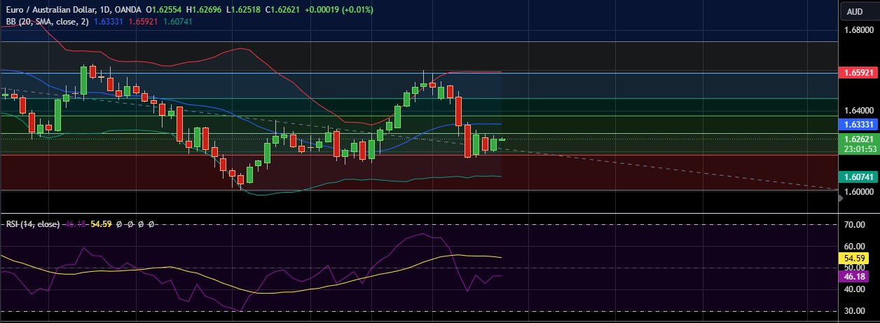Click the teal 1.60741 lower band price label
Image resolution: width=880 pixels, height=323 pixels.
tap(858, 177)
